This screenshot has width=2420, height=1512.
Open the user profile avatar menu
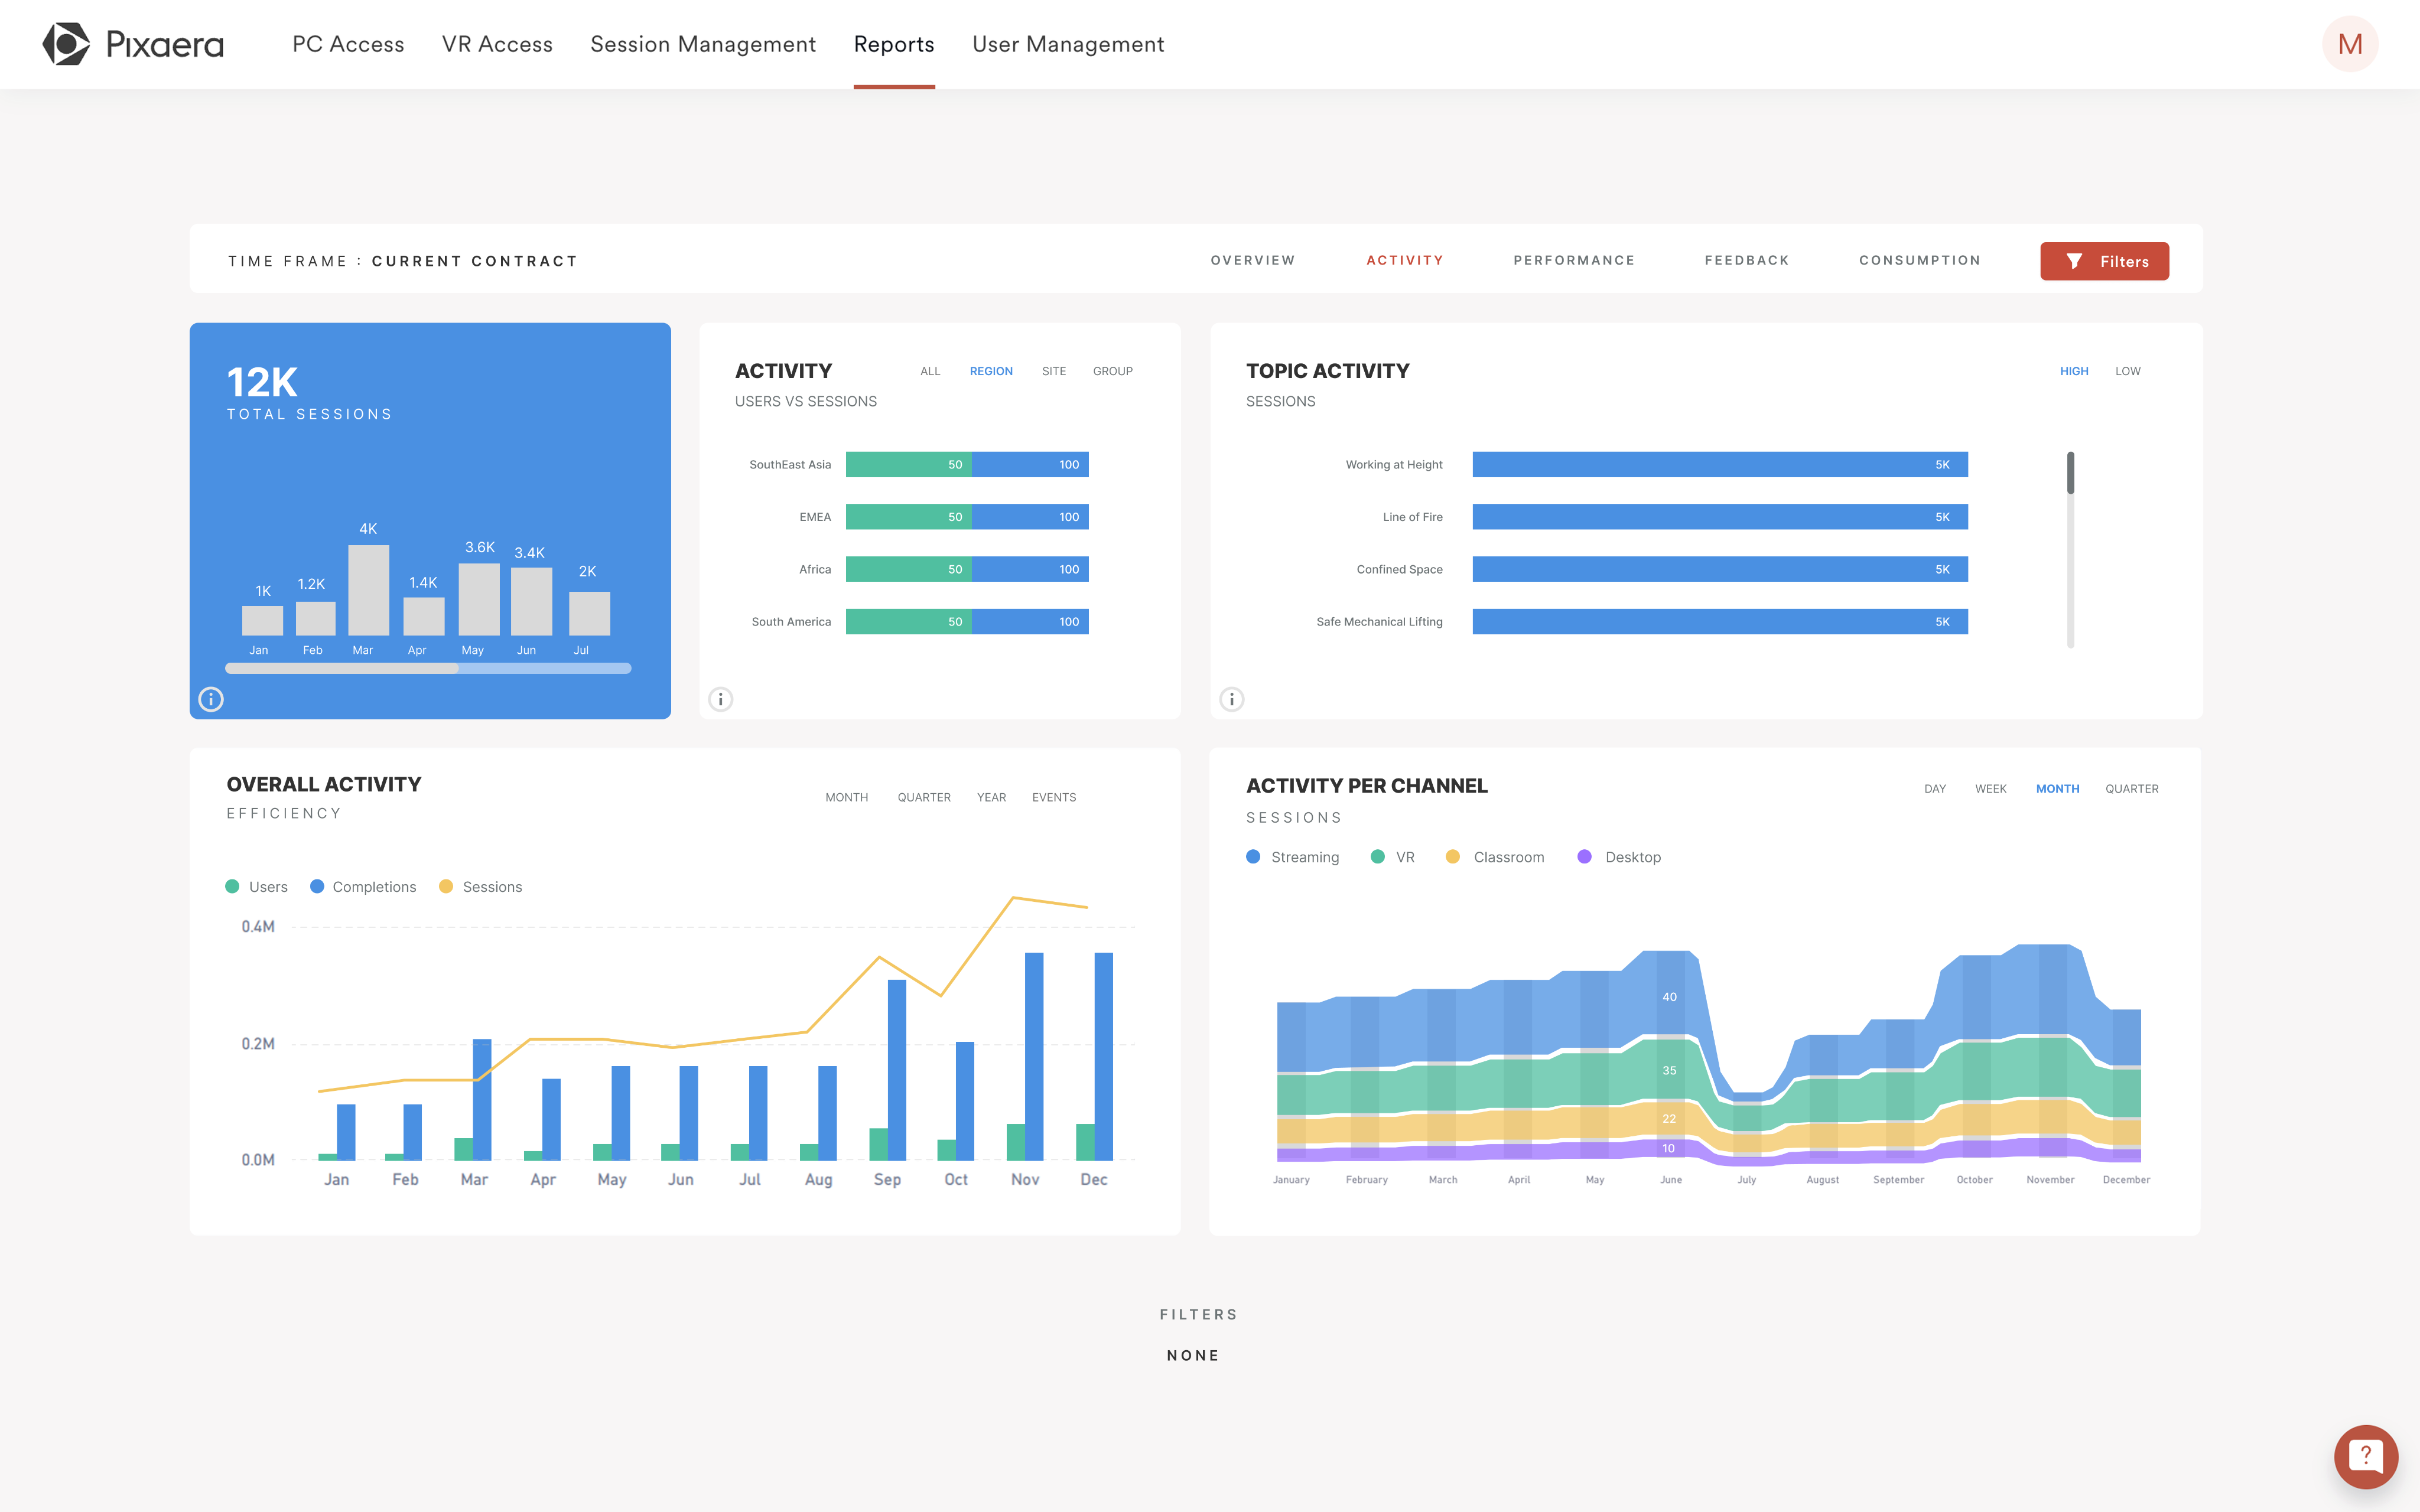pos(2349,43)
